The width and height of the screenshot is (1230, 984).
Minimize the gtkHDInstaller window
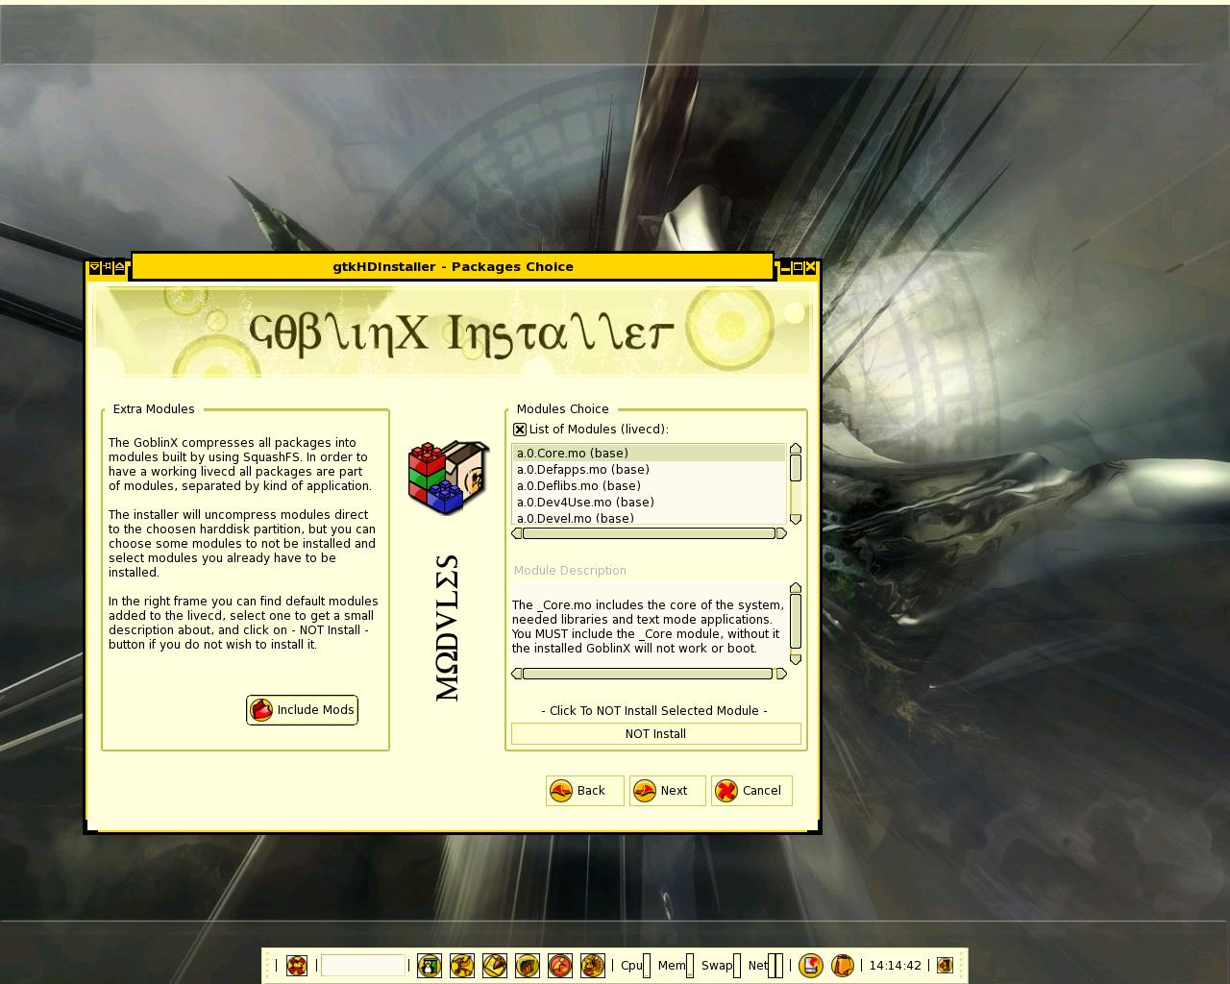coord(785,268)
